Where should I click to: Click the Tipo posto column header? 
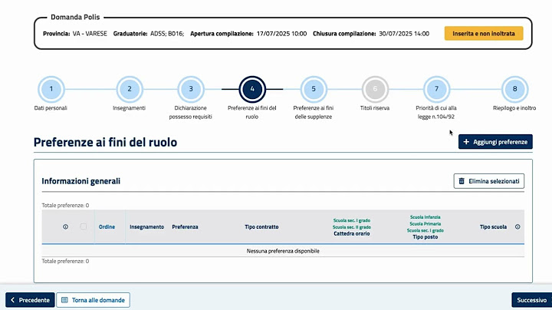[426, 237]
